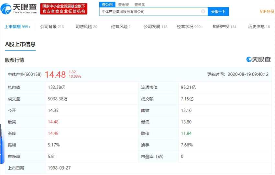Click the 总市值 value 132.38亿
Viewport: 275px width, 175px height.
[57, 87]
